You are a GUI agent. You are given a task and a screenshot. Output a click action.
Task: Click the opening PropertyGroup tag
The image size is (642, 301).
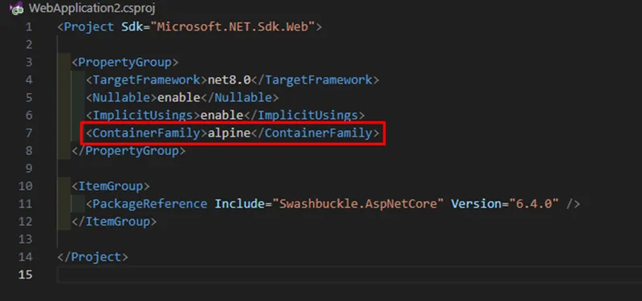click(x=125, y=63)
